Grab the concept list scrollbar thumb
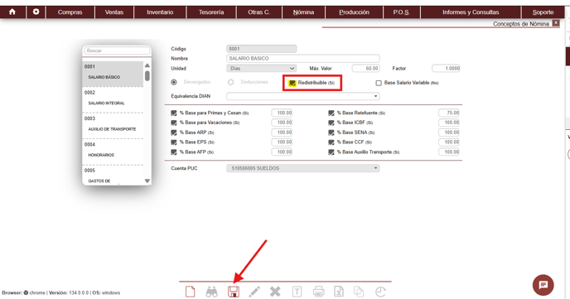This screenshot has width=570, height=299. coord(147,76)
